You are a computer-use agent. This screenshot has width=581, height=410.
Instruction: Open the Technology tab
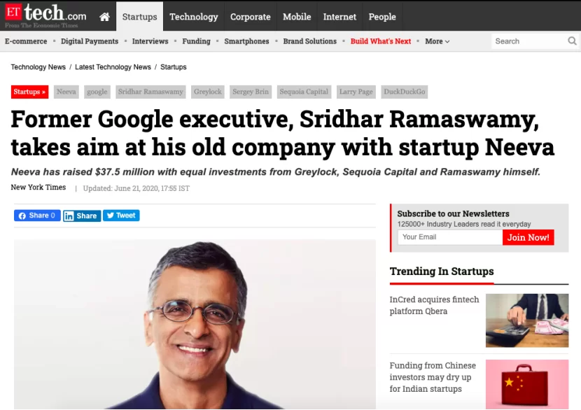pos(193,17)
